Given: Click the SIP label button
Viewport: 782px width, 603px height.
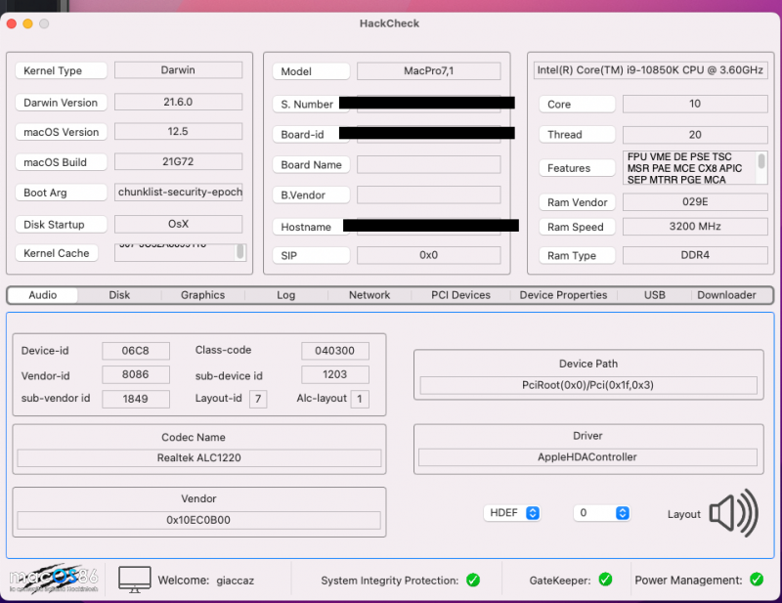Looking at the screenshot, I should pyautogui.click(x=311, y=255).
